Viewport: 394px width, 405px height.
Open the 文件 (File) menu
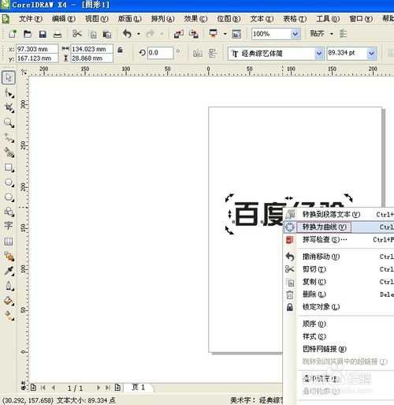31,19
